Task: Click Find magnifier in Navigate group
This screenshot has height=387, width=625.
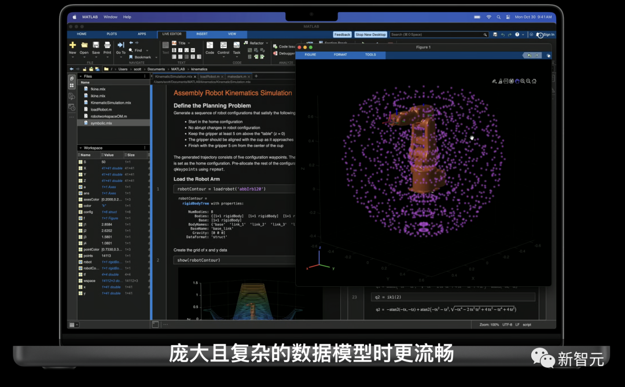Action: [131, 50]
